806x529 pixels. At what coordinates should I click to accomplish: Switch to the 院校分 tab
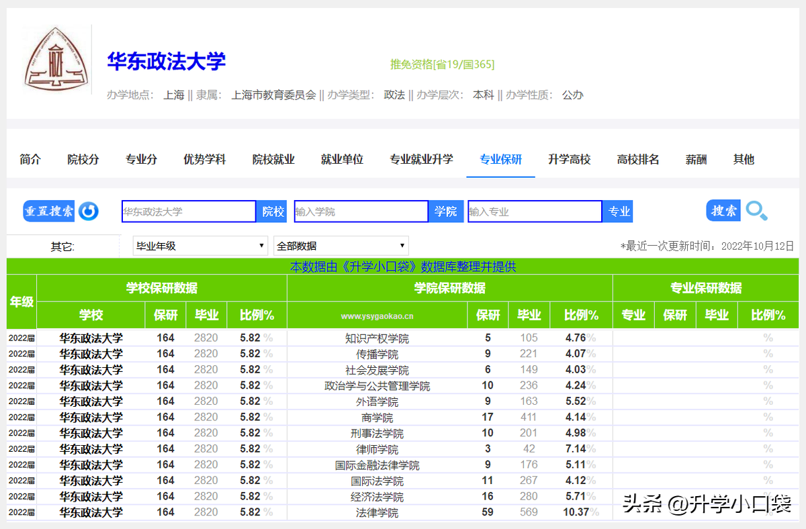pyautogui.click(x=83, y=159)
